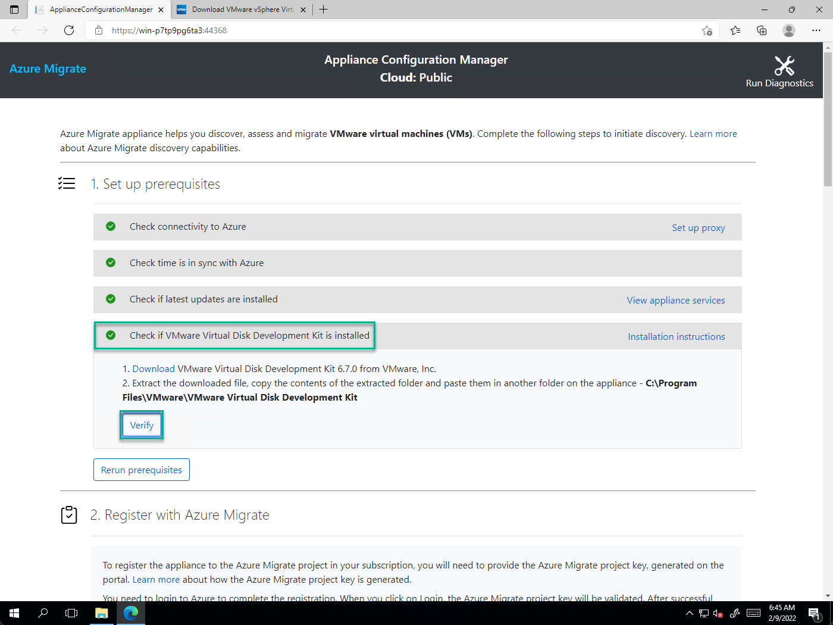Viewport: 833px width, 625px height.
Task: Open File Explorer from the taskbar
Action: point(102,613)
